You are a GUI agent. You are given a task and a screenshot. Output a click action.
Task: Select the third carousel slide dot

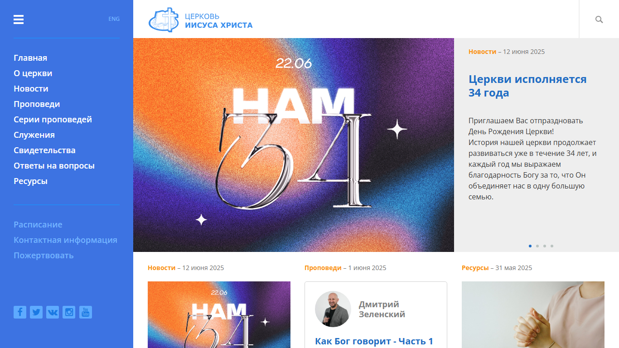click(x=545, y=246)
